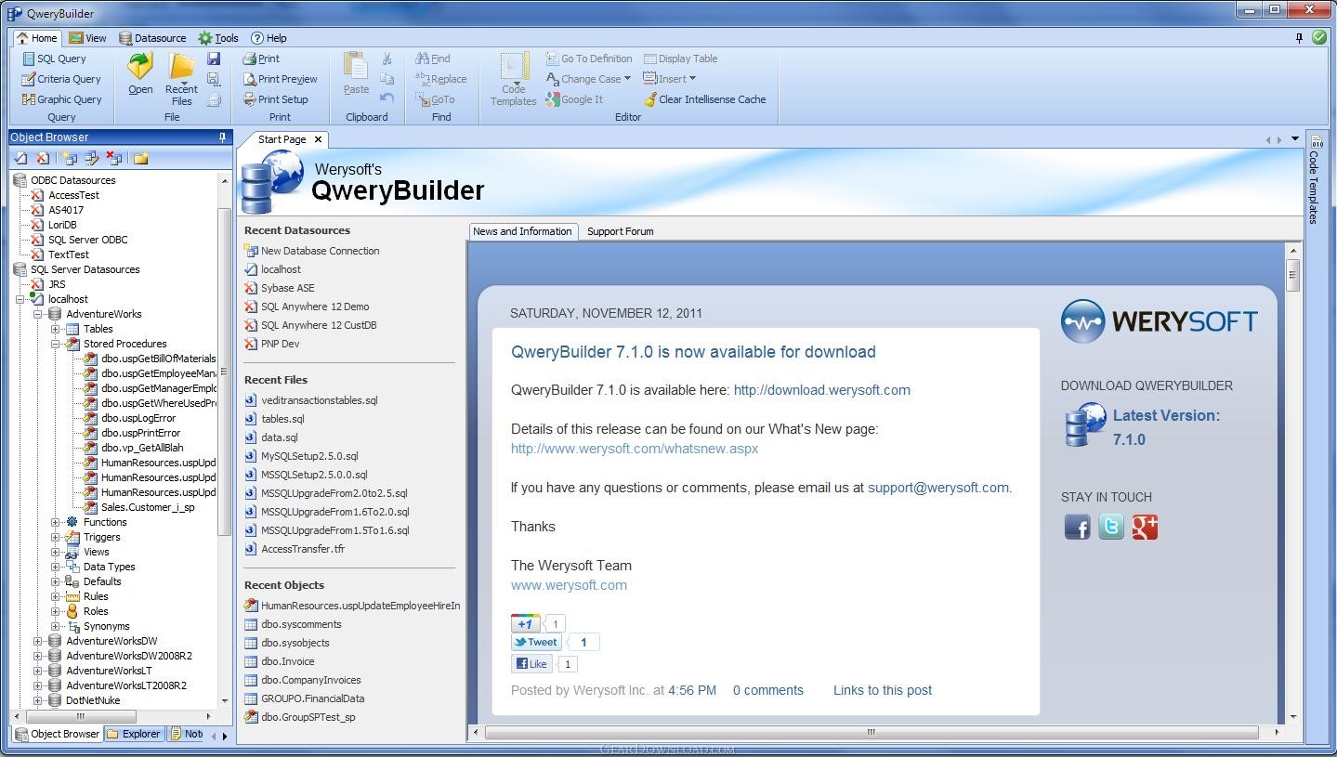The width and height of the screenshot is (1337, 757).
Task: Click Display Table in Editor group
Action: click(x=680, y=59)
